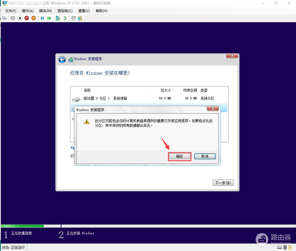Shut down the VM using red power icon
The width and height of the screenshot is (296, 251).
(x=27, y=18)
